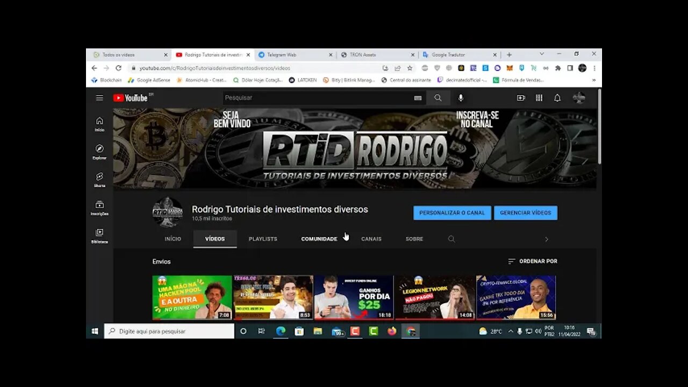Open the Crypto-Finance.Global TRX video
The image size is (688, 387).
click(516, 297)
